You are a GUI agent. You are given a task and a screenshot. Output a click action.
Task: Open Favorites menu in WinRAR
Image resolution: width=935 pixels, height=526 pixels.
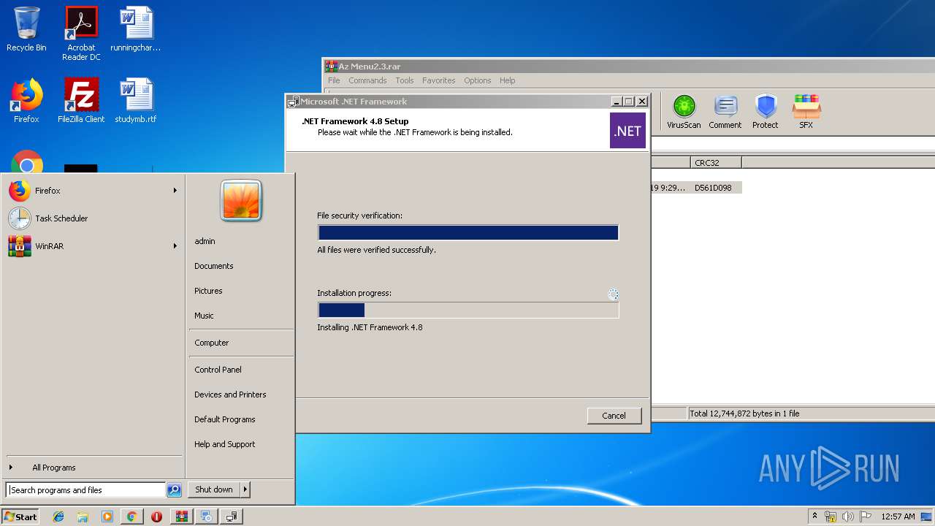[x=438, y=80]
